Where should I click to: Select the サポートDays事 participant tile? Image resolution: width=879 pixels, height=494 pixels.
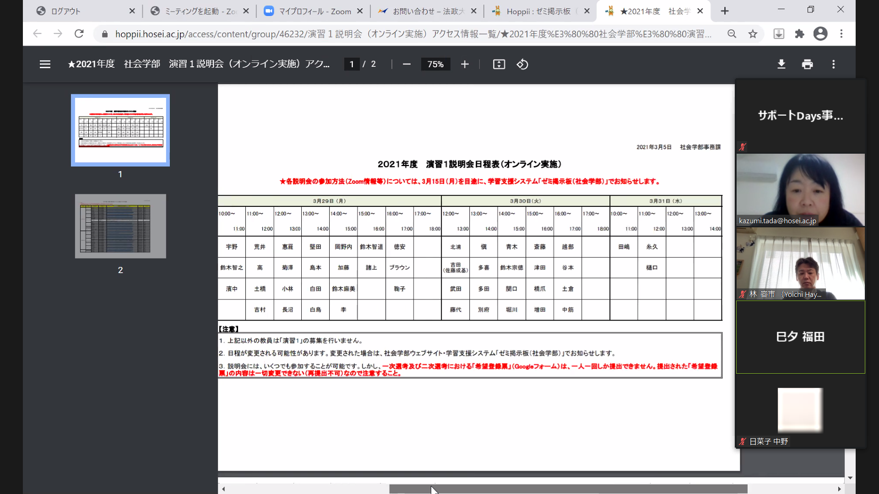pos(800,116)
